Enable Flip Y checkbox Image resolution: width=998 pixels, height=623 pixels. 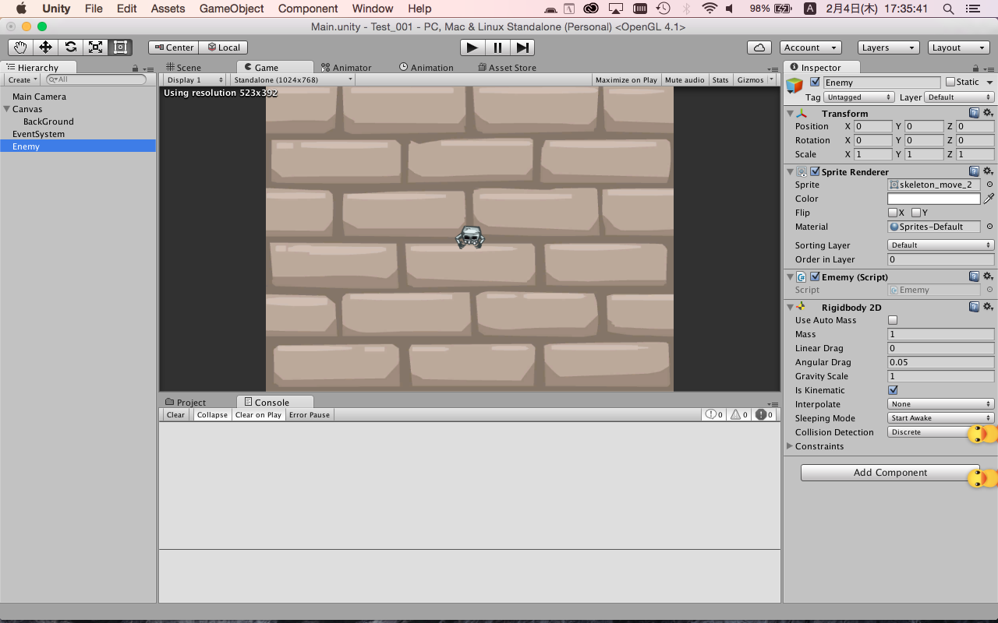(915, 213)
